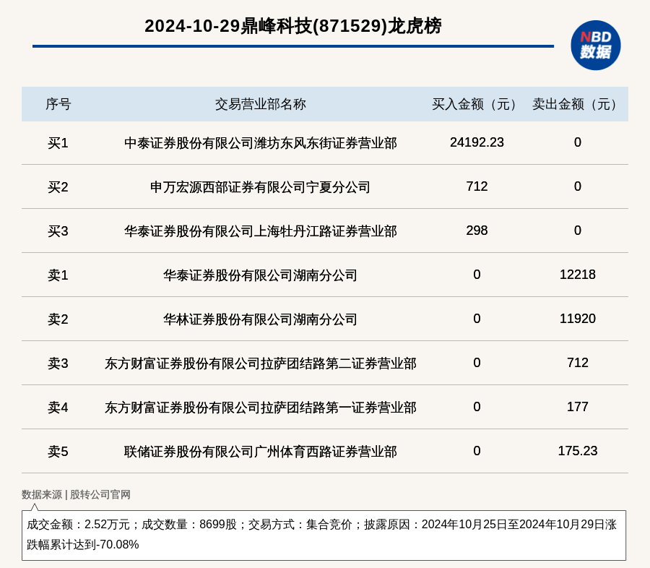Select 中泰证券股份有限公司潍坊东风东街证券营业部
Screen dimensions: 650x568
tap(260, 143)
